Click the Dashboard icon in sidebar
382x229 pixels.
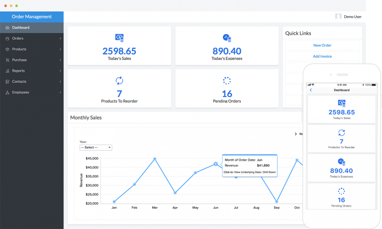coord(7,28)
